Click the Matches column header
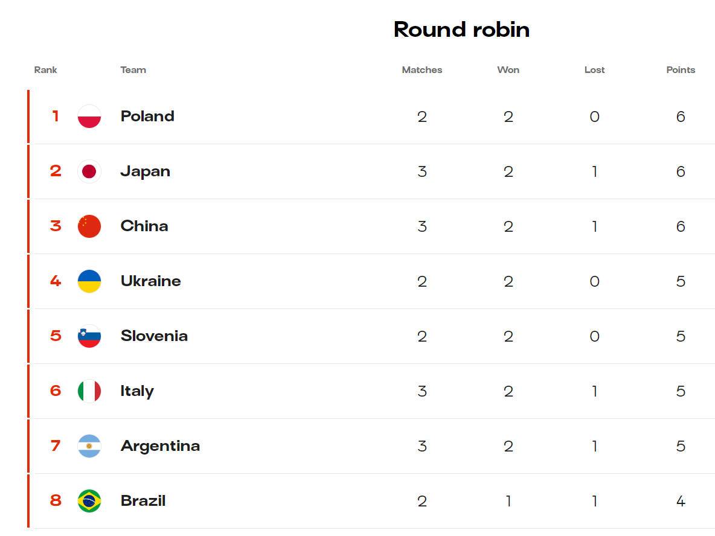715x536 pixels. [x=422, y=70]
